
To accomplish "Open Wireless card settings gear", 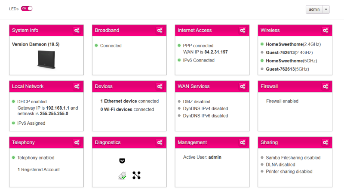I will pos(326,31).
